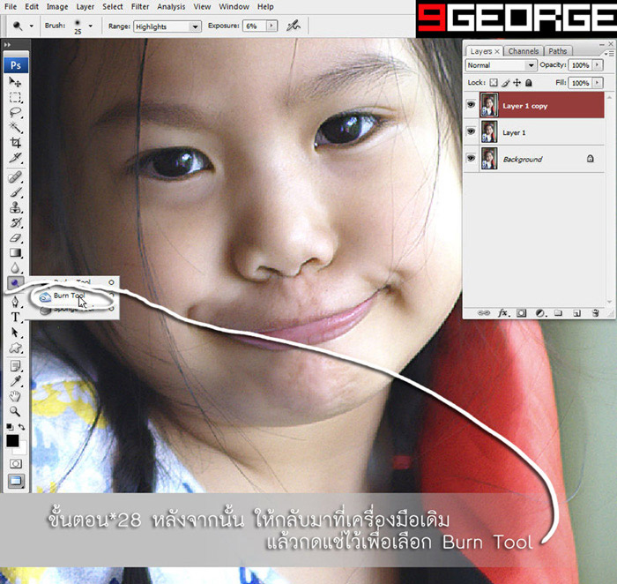Screen dimensions: 617x584
Task: Hide the Layer 1 layer
Action: [471, 131]
